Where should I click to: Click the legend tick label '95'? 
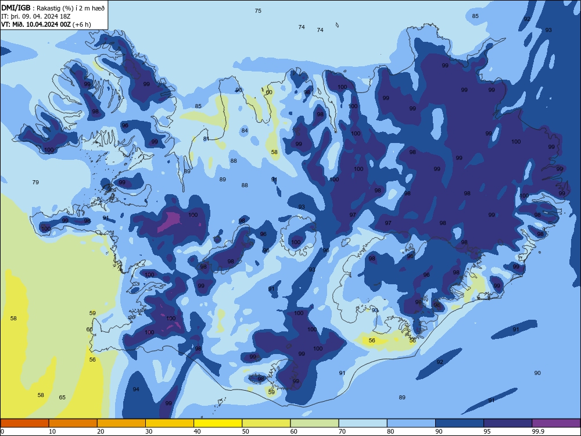(487, 431)
